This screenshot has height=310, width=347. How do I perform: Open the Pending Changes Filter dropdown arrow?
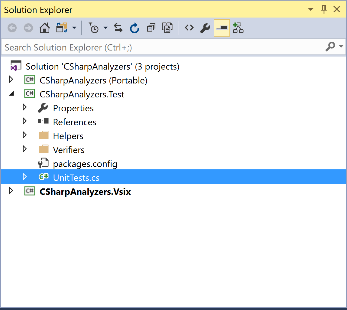tap(105, 28)
